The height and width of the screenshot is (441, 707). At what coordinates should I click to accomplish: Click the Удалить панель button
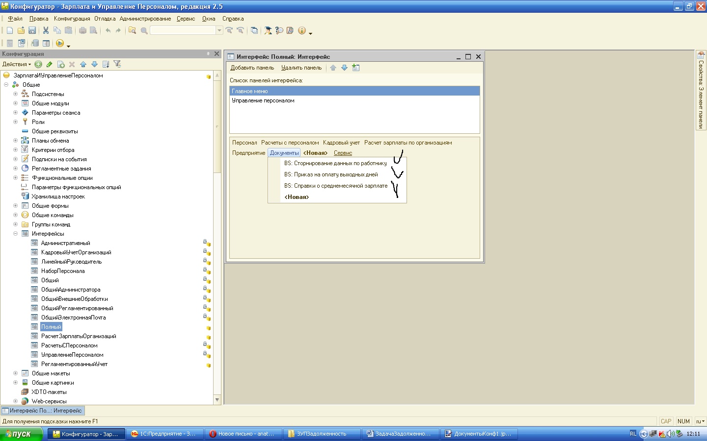(301, 68)
